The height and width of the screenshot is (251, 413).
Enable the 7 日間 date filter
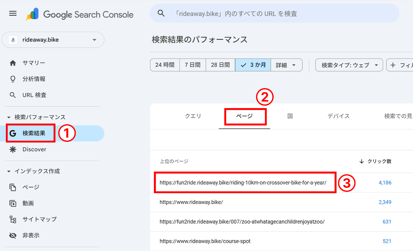[x=192, y=65]
